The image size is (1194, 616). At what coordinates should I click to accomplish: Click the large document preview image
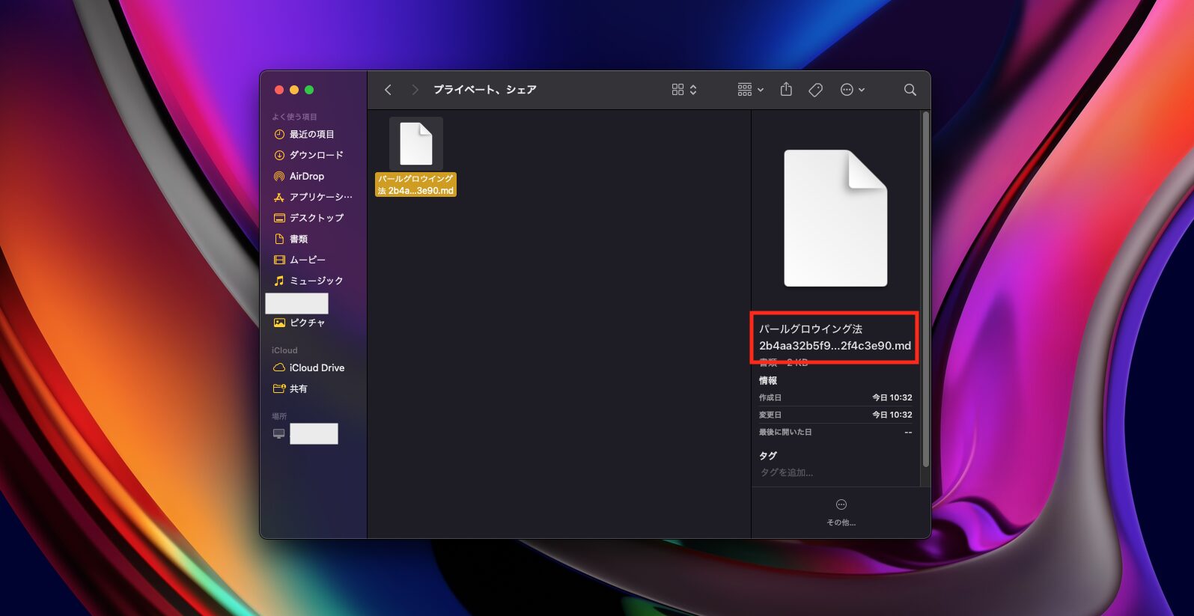tap(835, 218)
